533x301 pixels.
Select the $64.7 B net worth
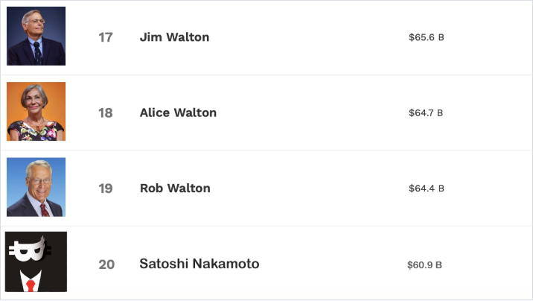(426, 113)
